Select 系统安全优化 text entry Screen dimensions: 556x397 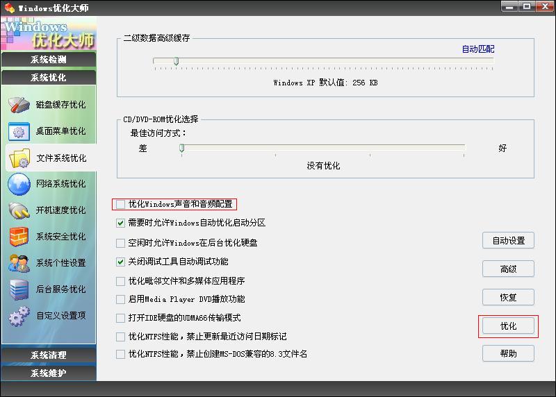click(x=60, y=237)
